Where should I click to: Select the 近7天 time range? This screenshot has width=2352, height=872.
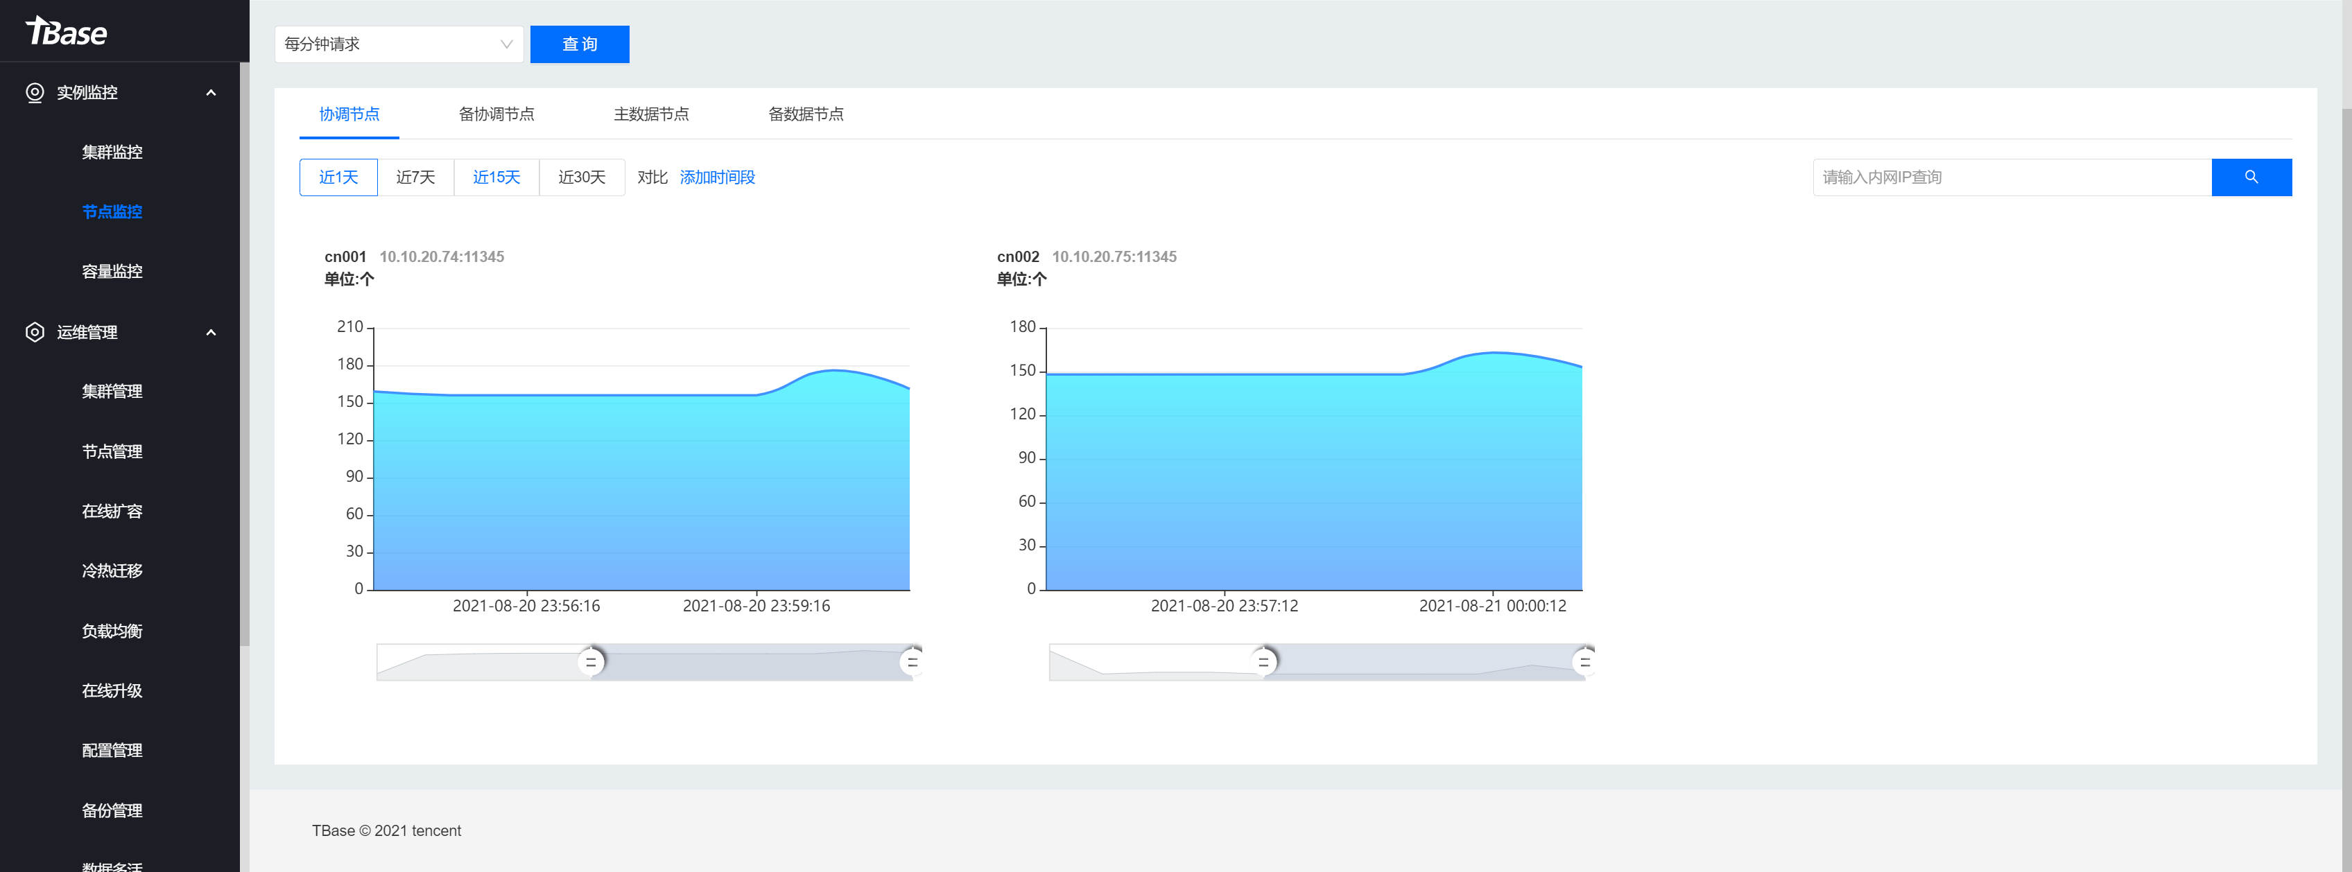tap(416, 177)
